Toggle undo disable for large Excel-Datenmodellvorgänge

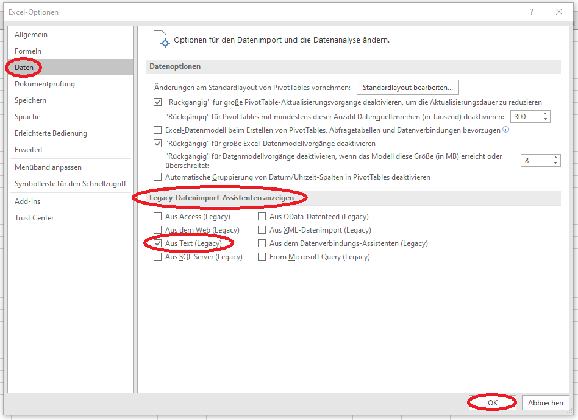[x=158, y=144]
